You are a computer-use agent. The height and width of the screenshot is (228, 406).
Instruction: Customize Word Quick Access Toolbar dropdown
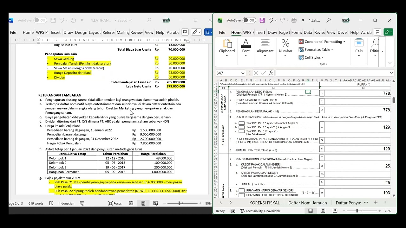click(x=82, y=20)
